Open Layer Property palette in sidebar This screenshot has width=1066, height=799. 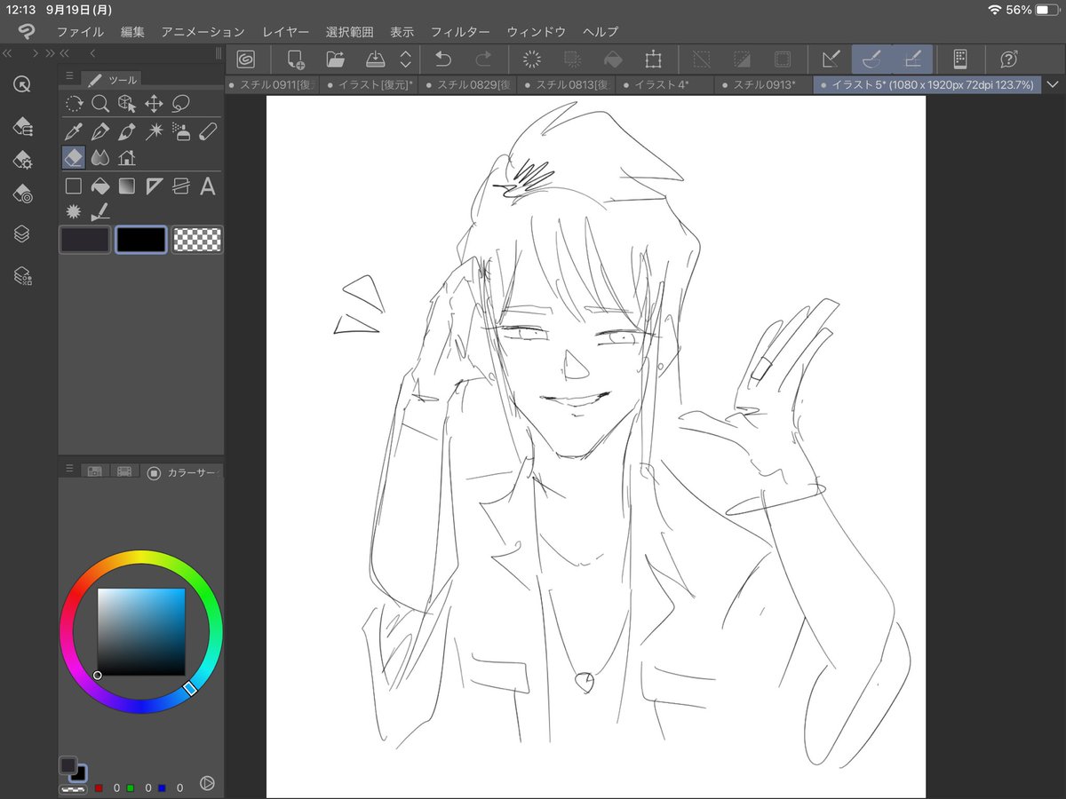point(23,277)
